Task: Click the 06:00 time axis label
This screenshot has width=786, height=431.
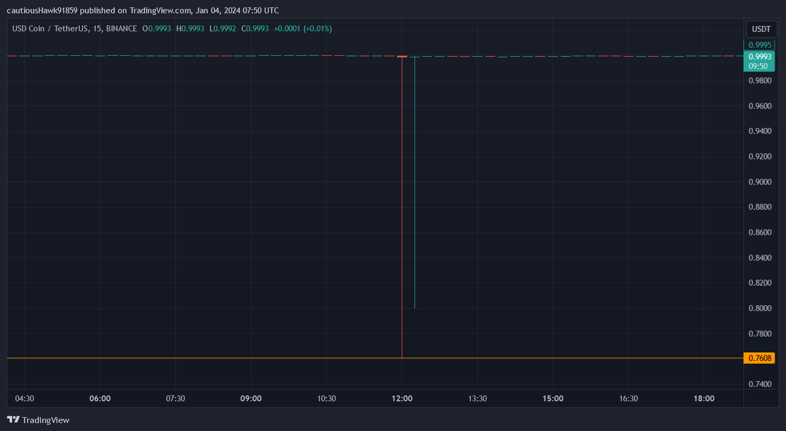Action: [x=100, y=399]
